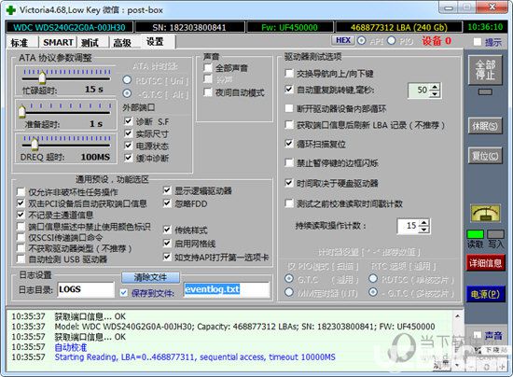
Task: Decrease the 持续读取操作计数 value
Action: pyautogui.click(x=424, y=230)
